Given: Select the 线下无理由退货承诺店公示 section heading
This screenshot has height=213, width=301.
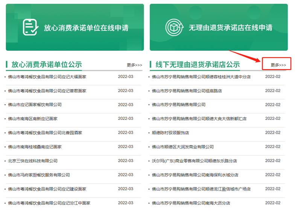Looking at the screenshot, I should [198, 64].
